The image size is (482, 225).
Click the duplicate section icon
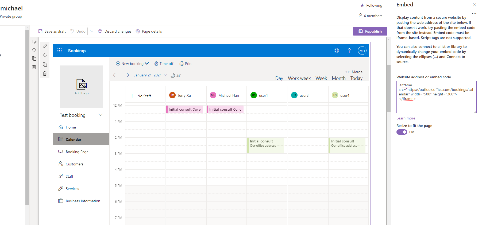pos(34,59)
